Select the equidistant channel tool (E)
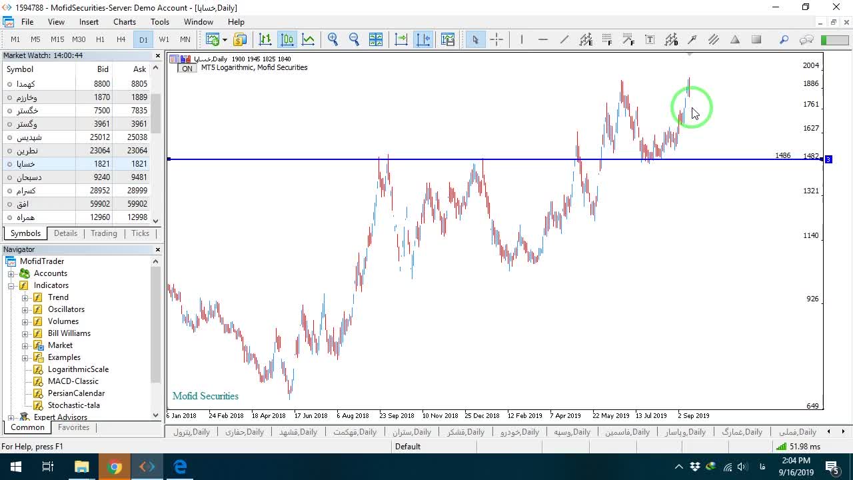The width and height of the screenshot is (853, 480). point(586,39)
